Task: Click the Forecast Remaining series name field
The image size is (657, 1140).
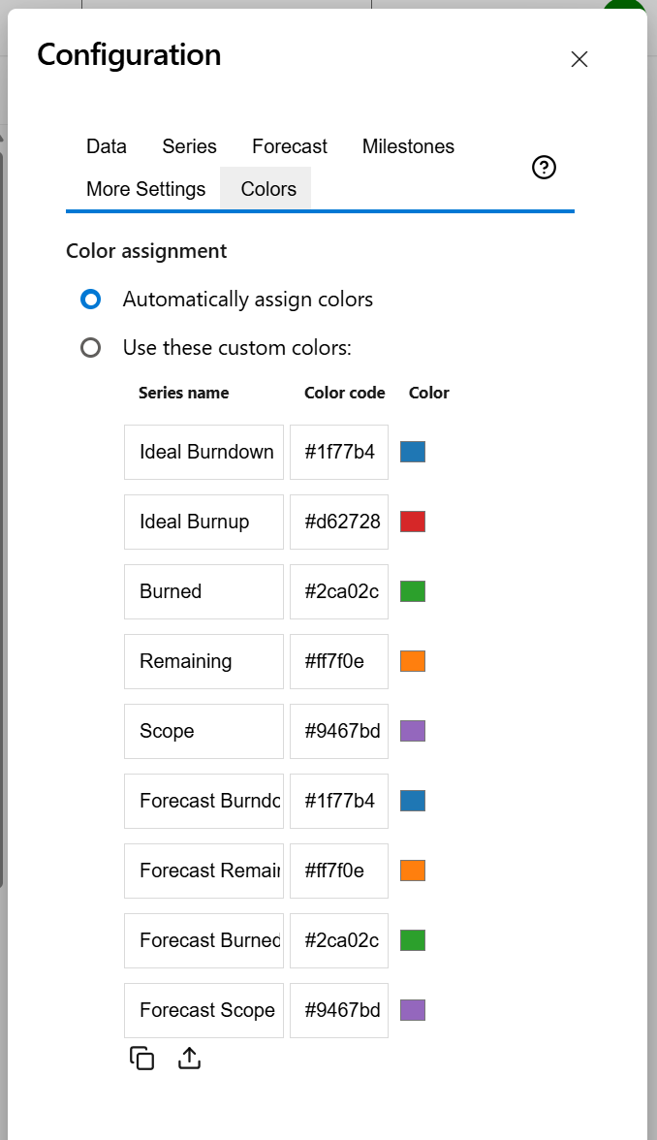Action: coord(203,871)
